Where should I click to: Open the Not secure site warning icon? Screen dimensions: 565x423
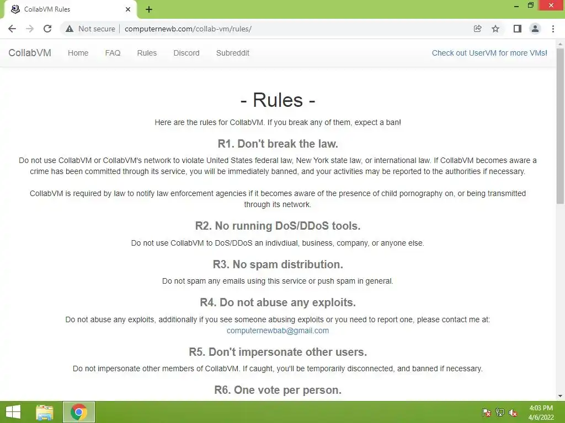(70, 29)
